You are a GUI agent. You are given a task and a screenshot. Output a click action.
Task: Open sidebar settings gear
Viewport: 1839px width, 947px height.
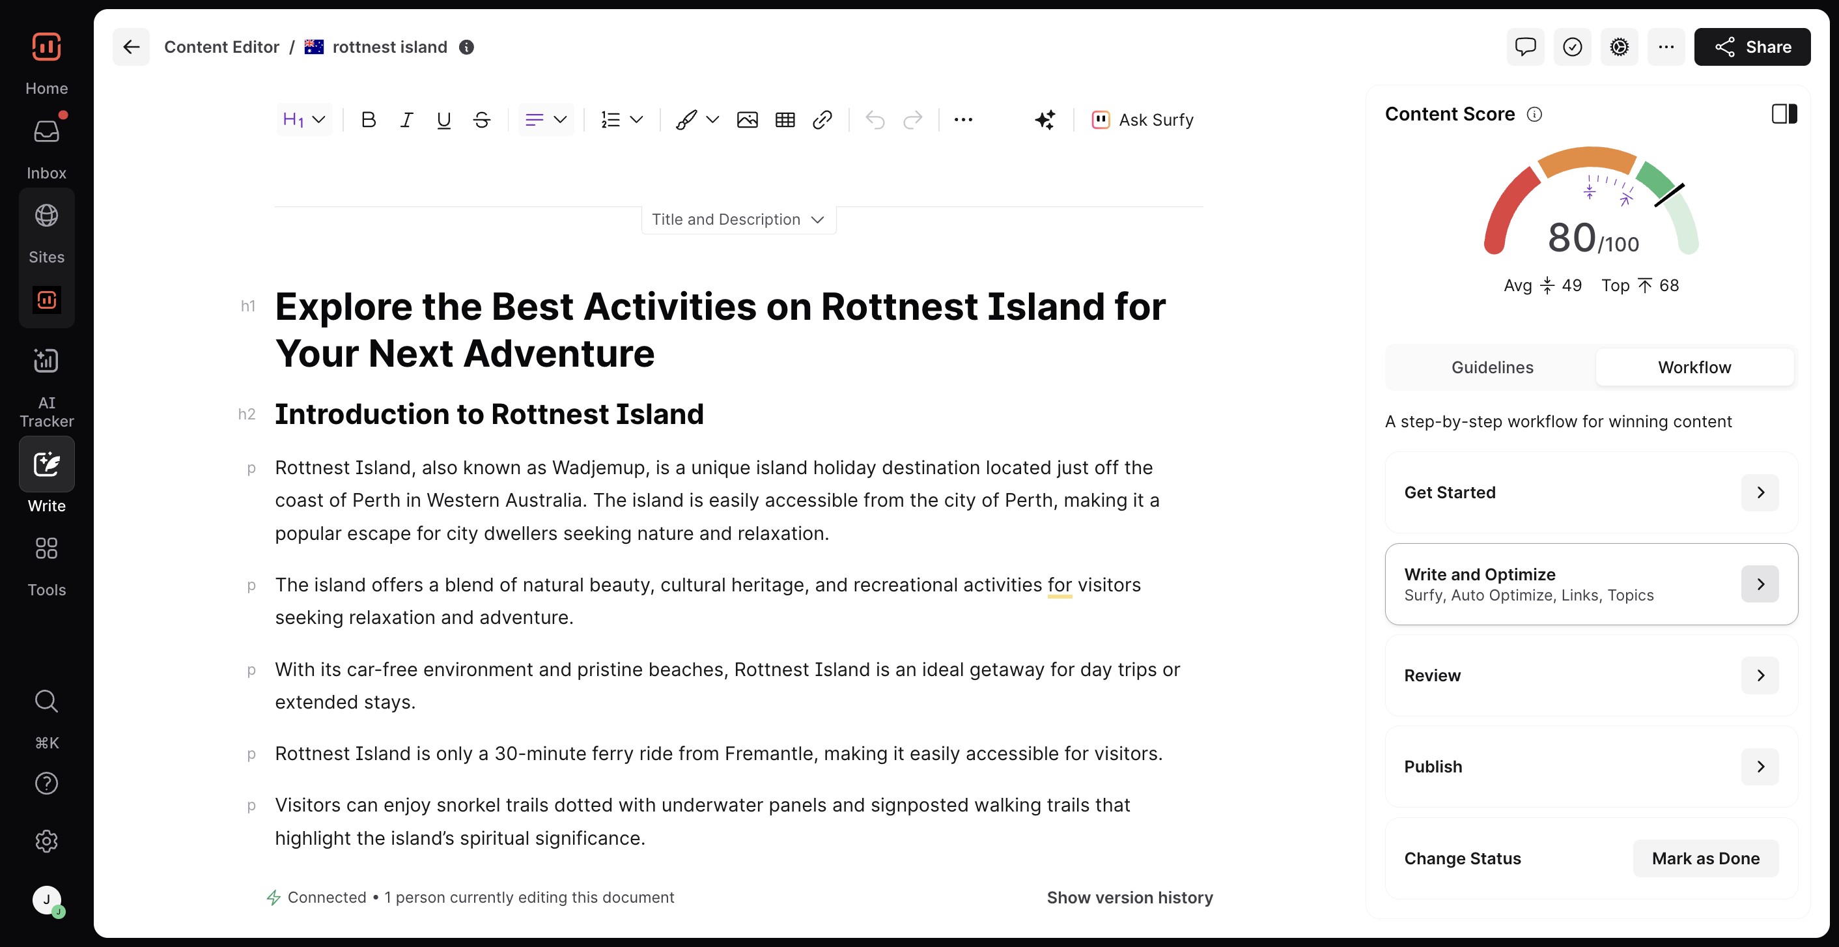click(x=46, y=841)
